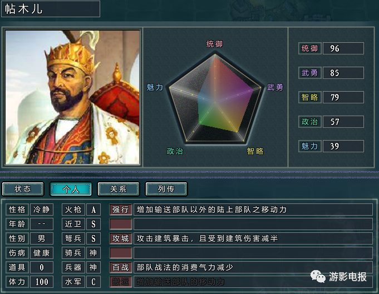379x294 pixels.
Task: Switch to the 关系 tab
Action: click(119, 189)
